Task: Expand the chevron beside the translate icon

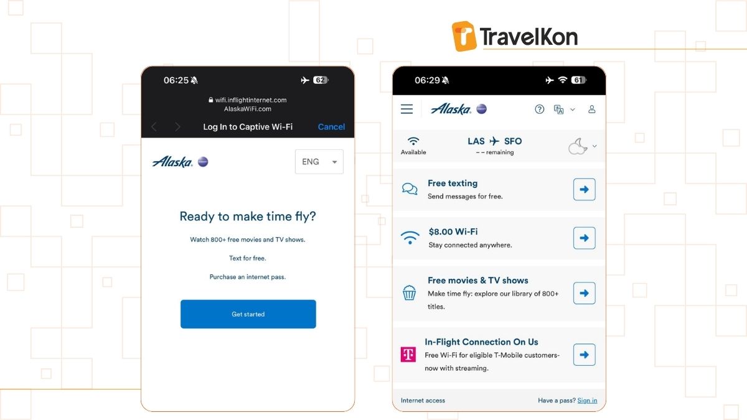Action: click(573, 110)
